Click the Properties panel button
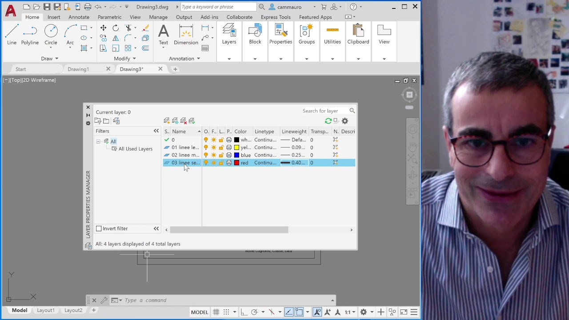This screenshot has height=320, width=569. pyautogui.click(x=280, y=35)
